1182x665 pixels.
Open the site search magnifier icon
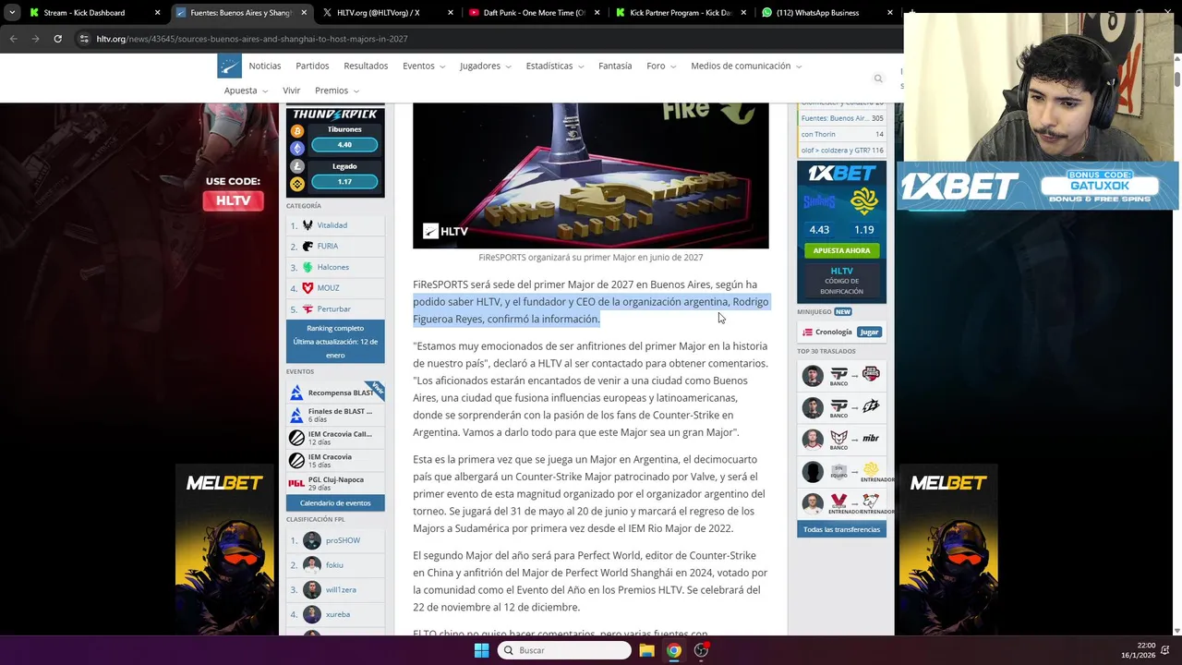pos(878,79)
